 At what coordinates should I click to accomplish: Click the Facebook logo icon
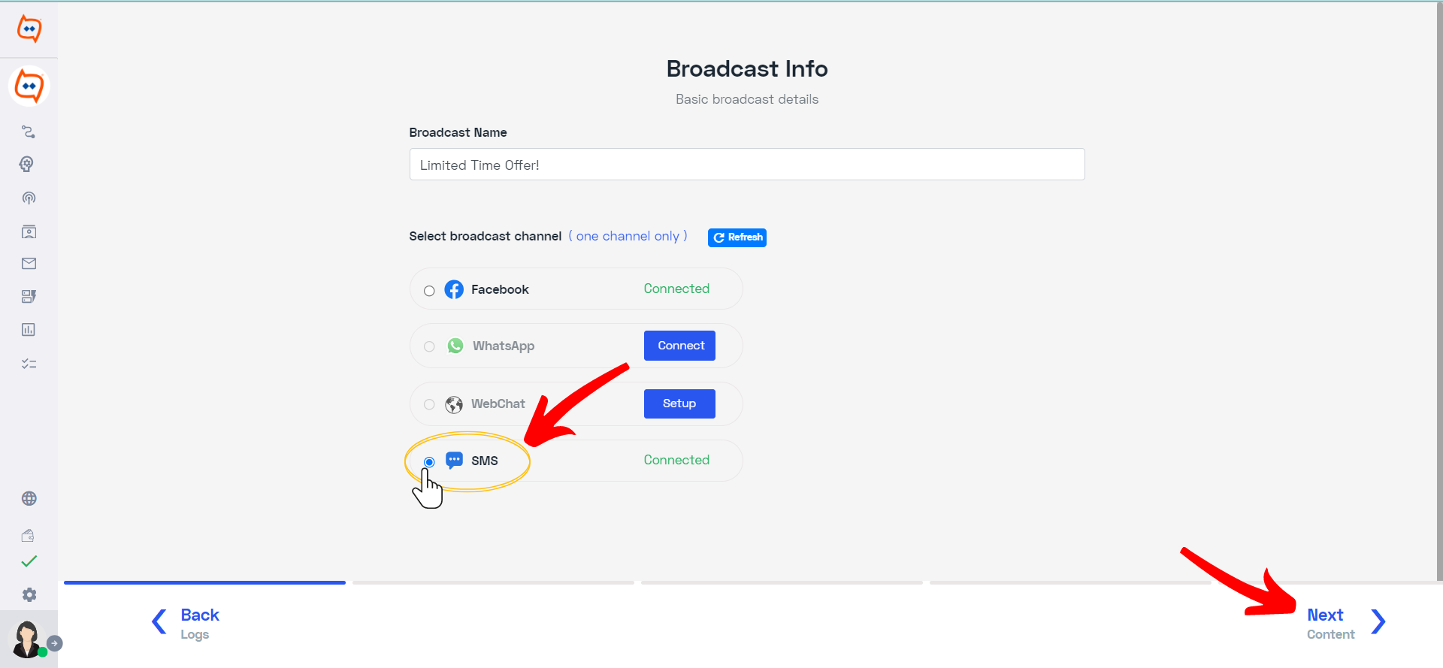[454, 289]
